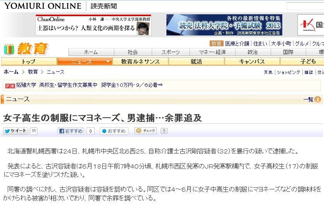
Task: Open the スポーツ navigation menu item
Action: (170, 52)
